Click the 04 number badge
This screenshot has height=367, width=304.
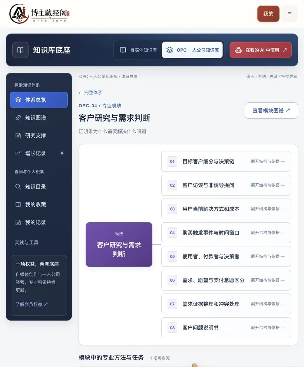point(172,233)
